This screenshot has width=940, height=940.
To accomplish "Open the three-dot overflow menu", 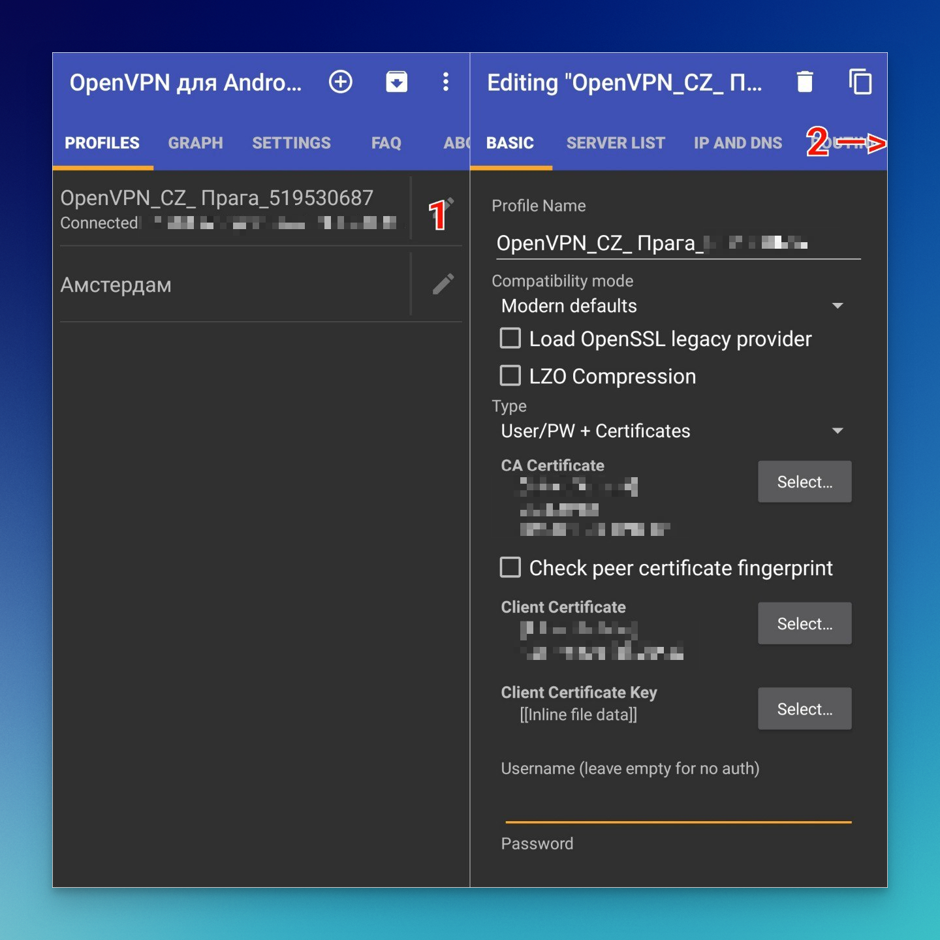I will [446, 82].
